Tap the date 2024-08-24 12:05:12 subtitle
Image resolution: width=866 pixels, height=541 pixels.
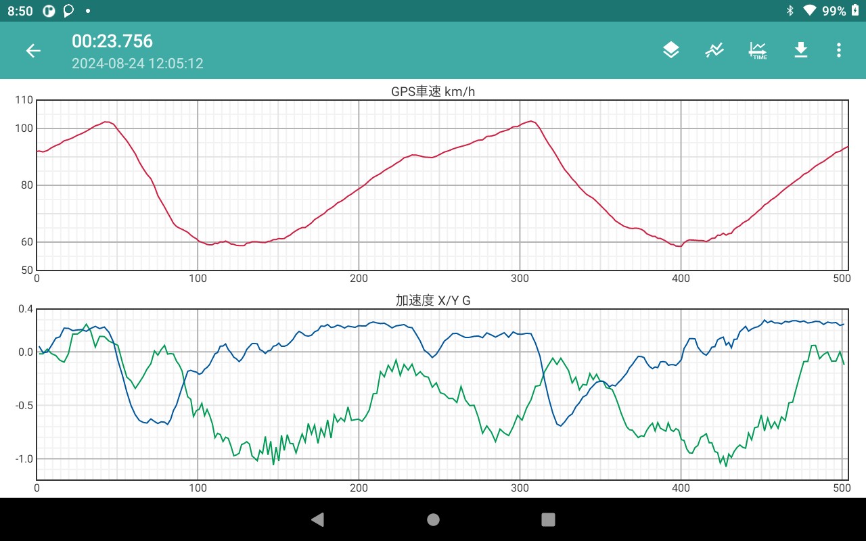point(137,64)
